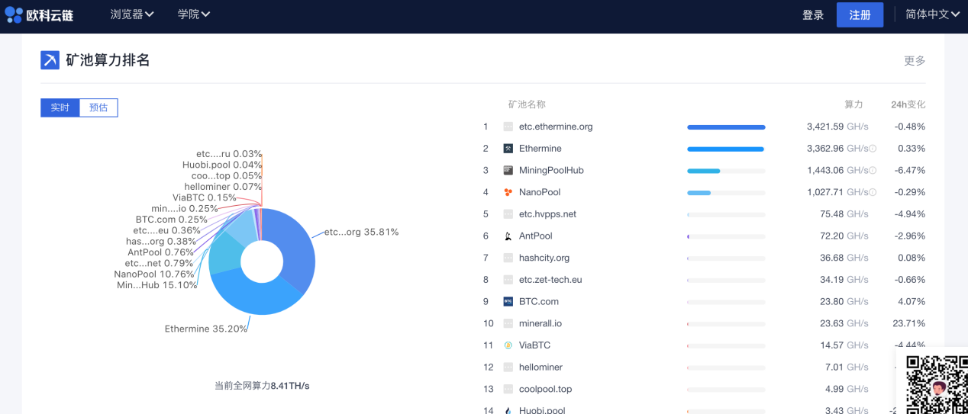Click the etc.zet-tech.eu pool name
The image size is (968, 414).
(x=550, y=280)
